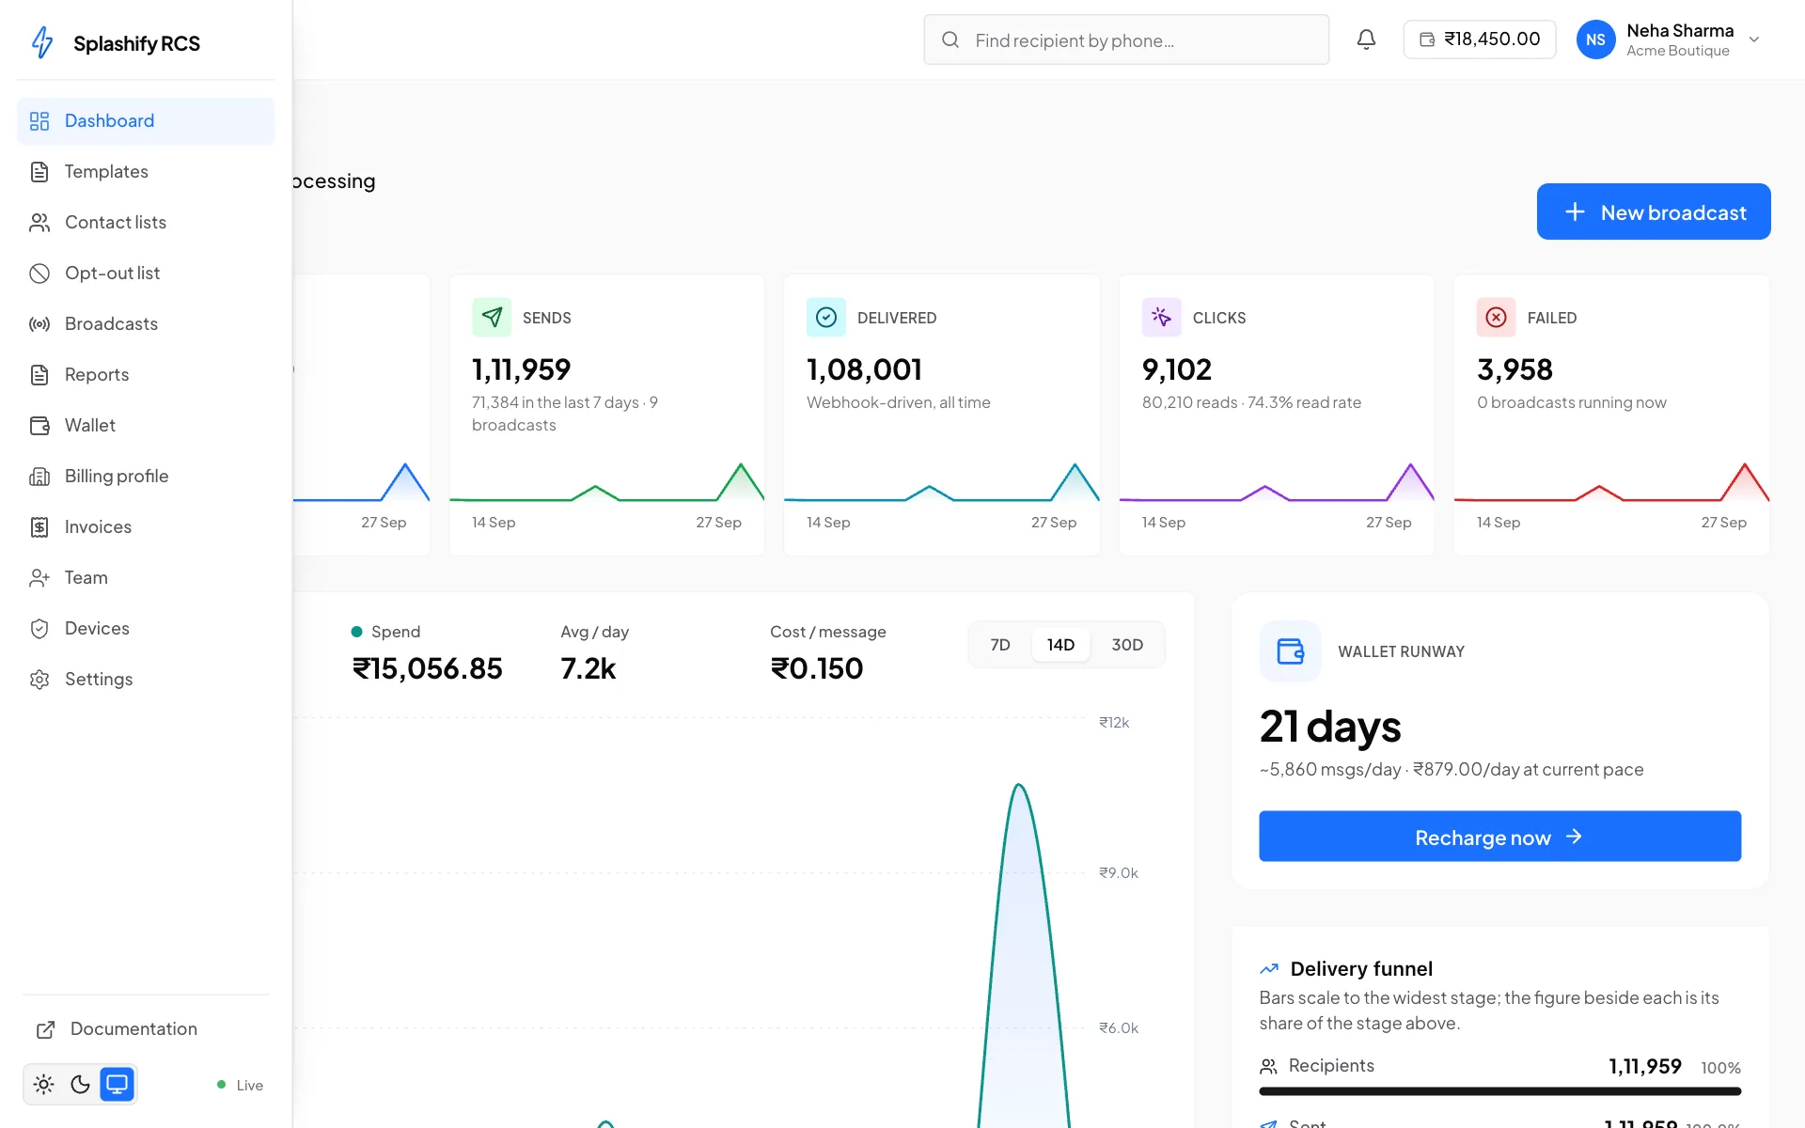This screenshot has height=1128, width=1805.
Task: Click the '₹15,056.85' spend value
Action: click(428, 668)
